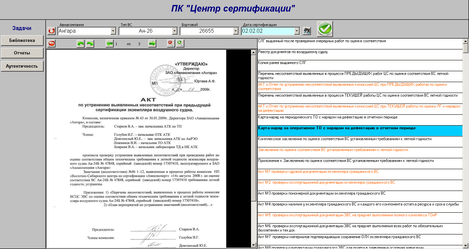Select 'Акт №5 ... полного комплекса ТОиР' row

[x=360, y=218]
